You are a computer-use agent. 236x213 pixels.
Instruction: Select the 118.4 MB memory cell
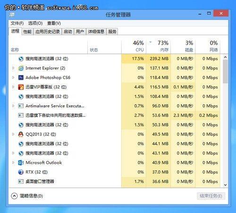[159, 77]
